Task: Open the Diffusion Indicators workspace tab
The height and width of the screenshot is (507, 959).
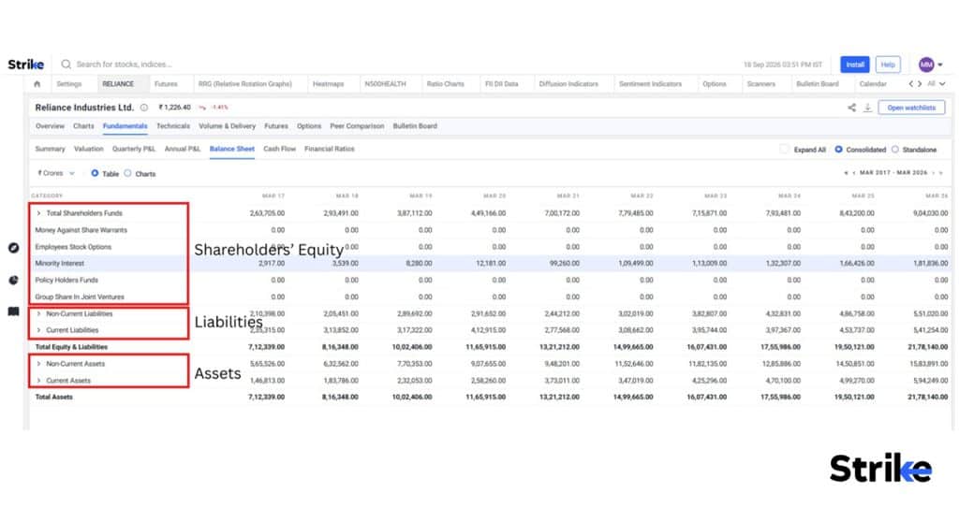Action: pos(568,83)
